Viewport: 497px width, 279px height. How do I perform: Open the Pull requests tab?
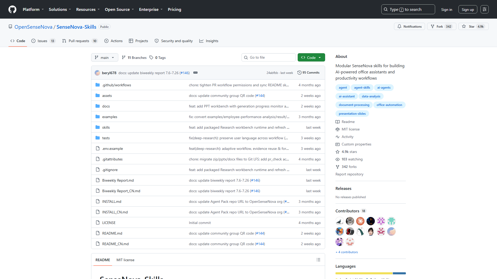coord(80,41)
